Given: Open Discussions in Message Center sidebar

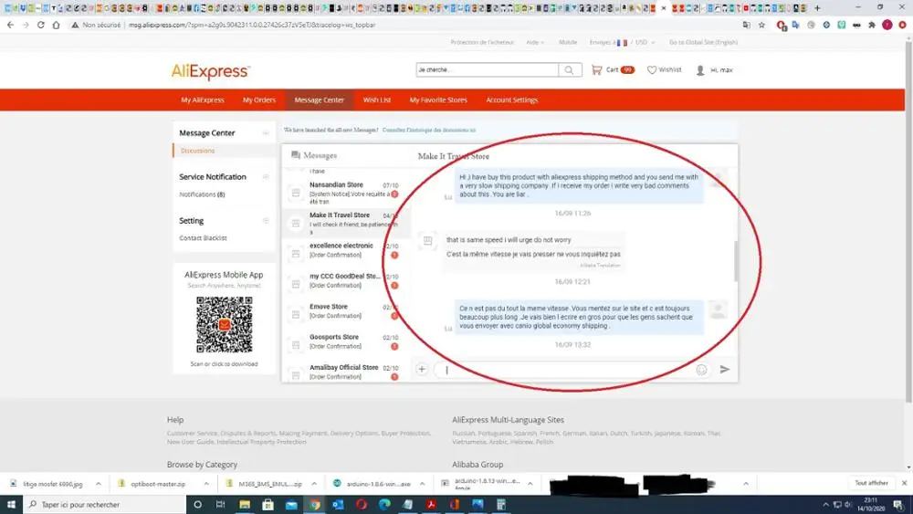Looking at the screenshot, I should pyautogui.click(x=197, y=151).
